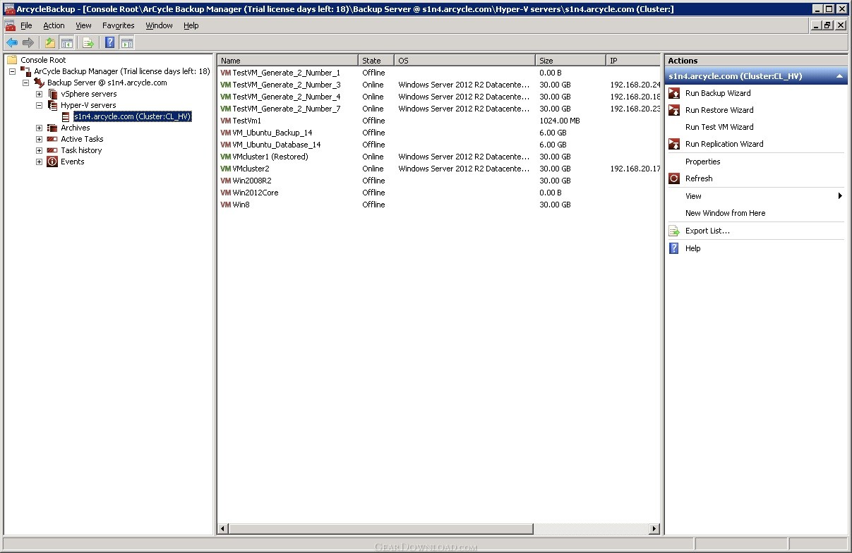Screen dimensions: 852x553
Task: Toggle the Show/Hide Console Tree icon
Action: coord(67,43)
